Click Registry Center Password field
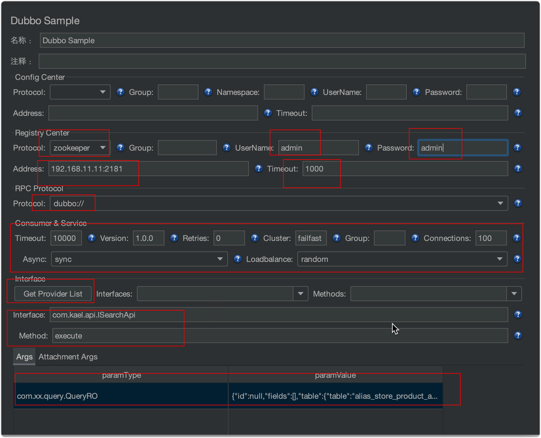This screenshot has width=541, height=438. click(x=463, y=148)
